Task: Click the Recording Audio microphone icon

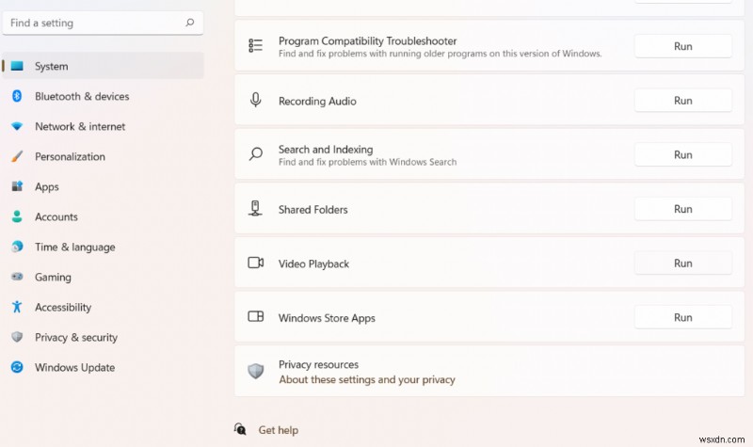Action: coord(256,101)
